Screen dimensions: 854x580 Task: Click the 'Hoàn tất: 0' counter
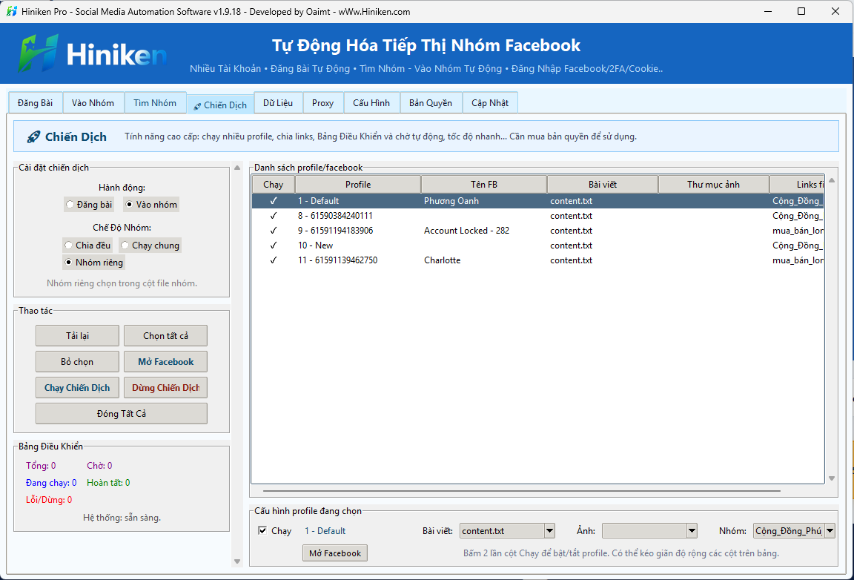coord(108,482)
